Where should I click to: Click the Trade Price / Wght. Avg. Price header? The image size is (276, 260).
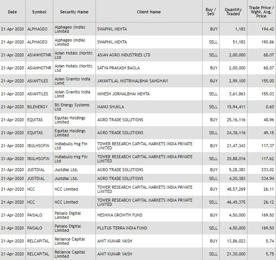pyautogui.click(x=261, y=12)
